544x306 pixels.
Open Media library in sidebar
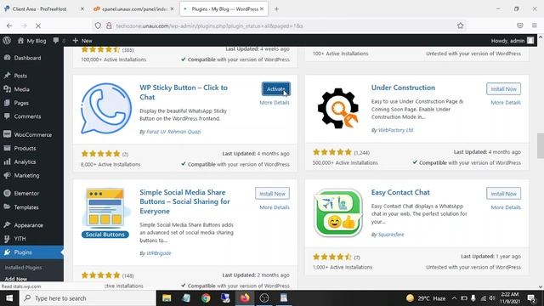click(x=21, y=89)
